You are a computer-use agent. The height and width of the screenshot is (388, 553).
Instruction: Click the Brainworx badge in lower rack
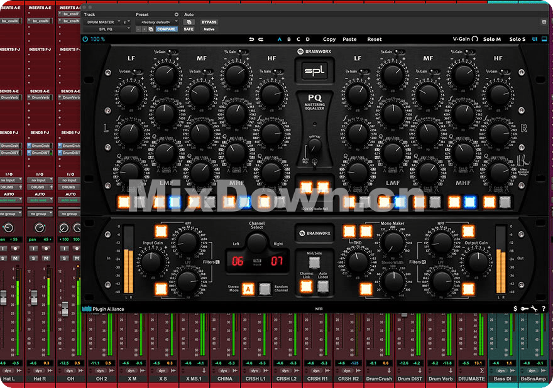(x=315, y=233)
